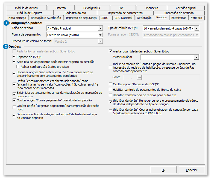Open account lookup ellipsis button beside Conta
Viewport: 211px width, 179px height.
pyautogui.click(x=139, y=77)
